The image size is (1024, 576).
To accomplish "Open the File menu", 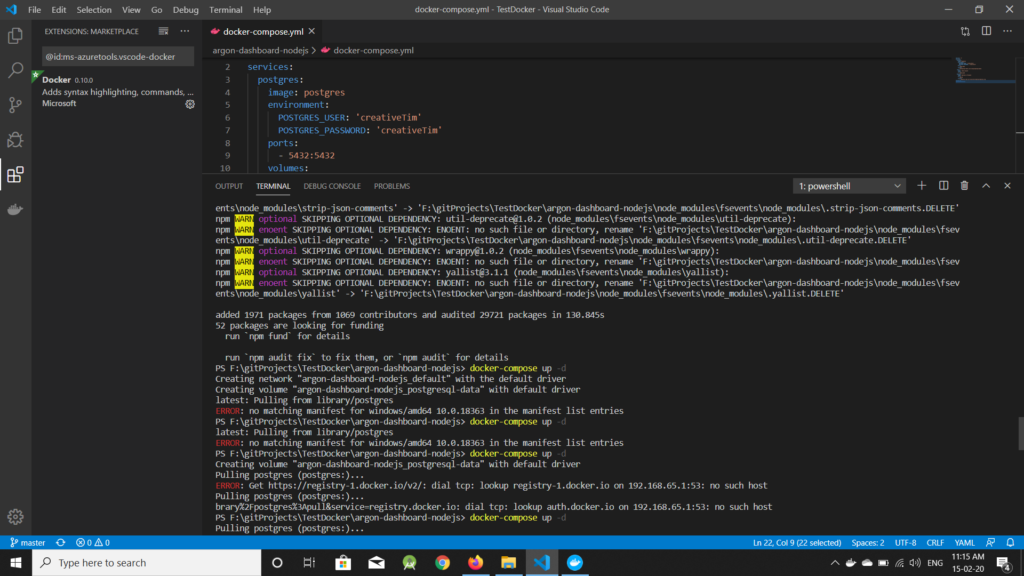I will [34, 10].
